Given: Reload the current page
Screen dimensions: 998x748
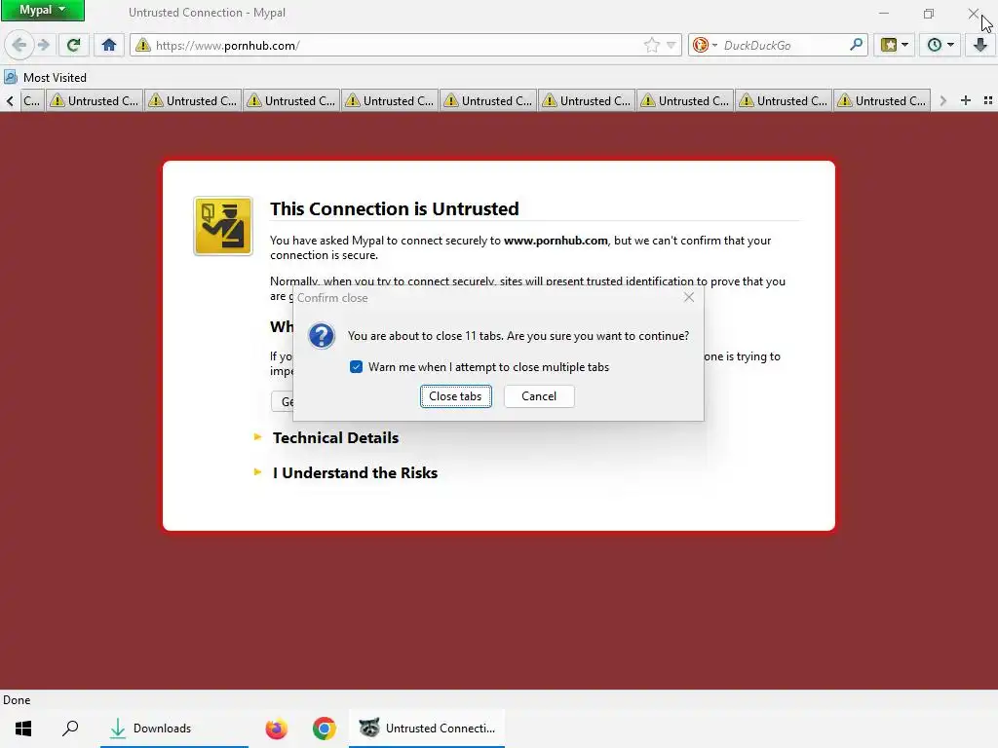Looking at the screenshot, I should coord(74,45).
